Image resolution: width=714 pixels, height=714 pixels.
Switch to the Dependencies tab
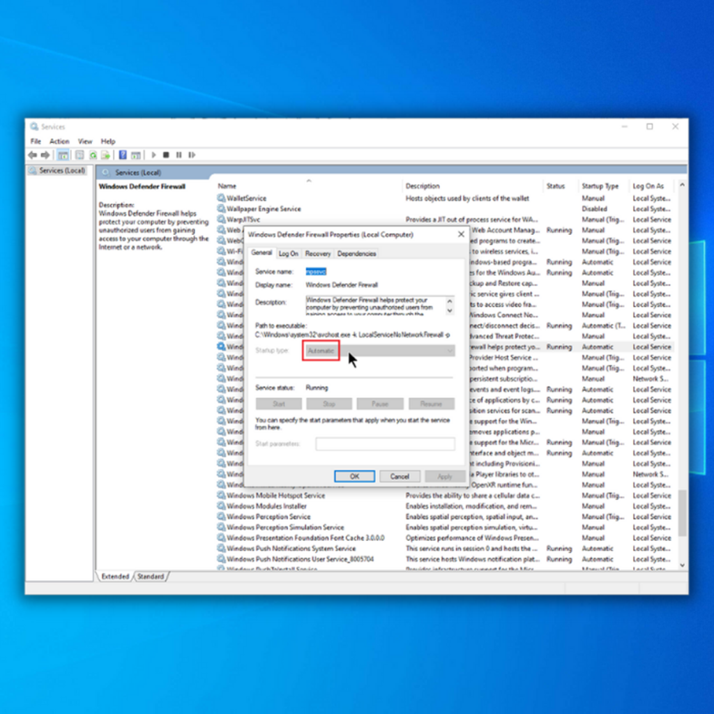(356, 254)
